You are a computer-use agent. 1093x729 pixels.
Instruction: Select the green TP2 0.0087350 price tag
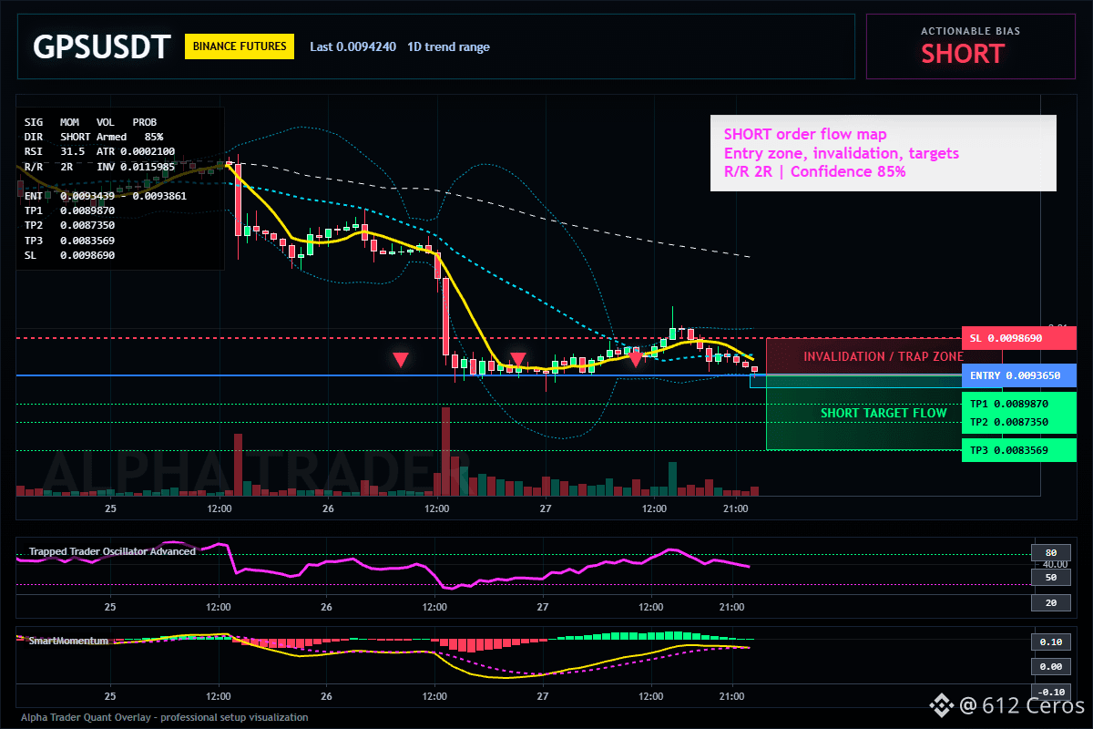1018,422
